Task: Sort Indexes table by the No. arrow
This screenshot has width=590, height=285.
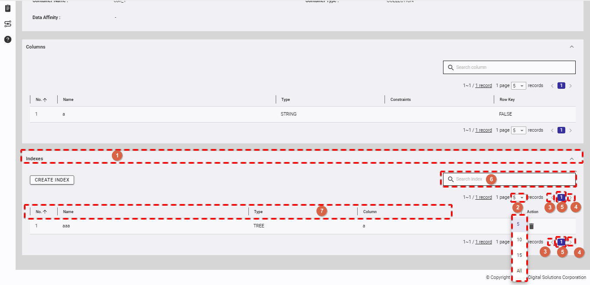Action: (x=45, y=212)
